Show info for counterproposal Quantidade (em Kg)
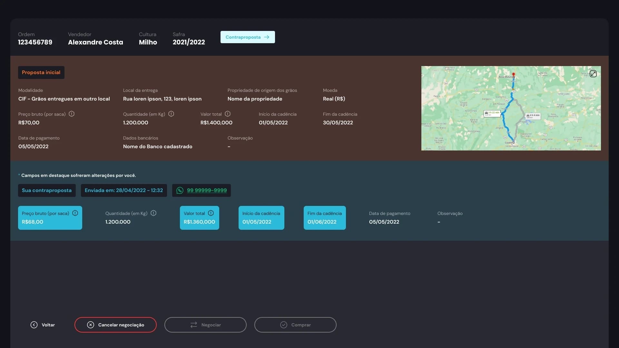This screenshot has width=619, height=348. (x=153, y=213)
